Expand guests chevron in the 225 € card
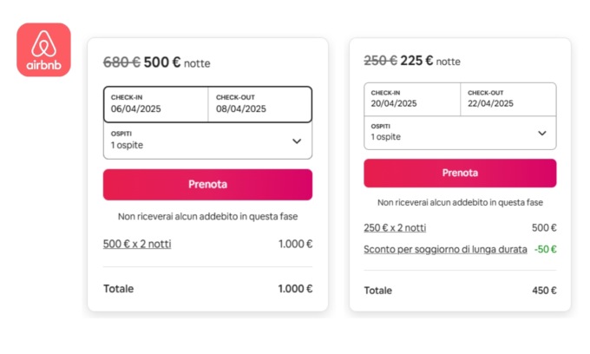 point(542,133)
